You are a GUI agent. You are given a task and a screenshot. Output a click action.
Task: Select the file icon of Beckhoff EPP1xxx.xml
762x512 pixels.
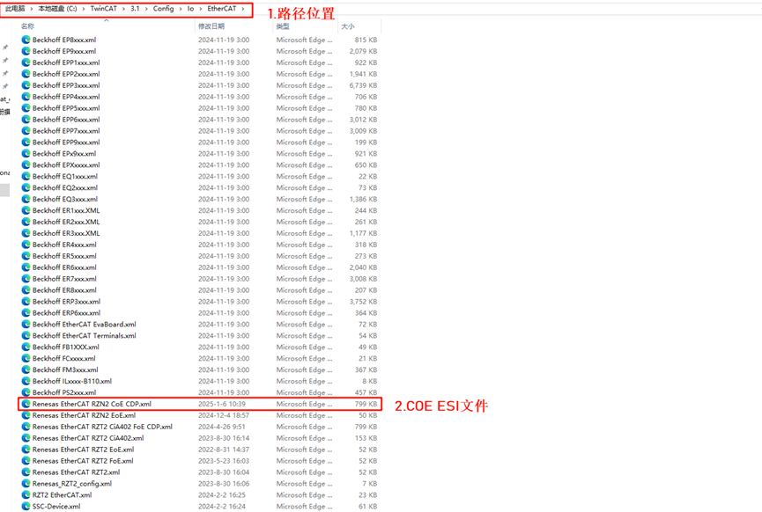(26, 62)
